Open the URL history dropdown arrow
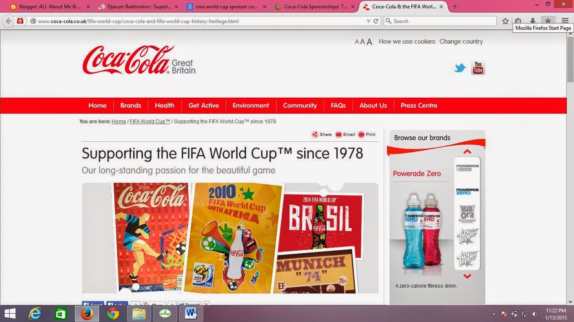574x322 pixels. tap(369, 21)
